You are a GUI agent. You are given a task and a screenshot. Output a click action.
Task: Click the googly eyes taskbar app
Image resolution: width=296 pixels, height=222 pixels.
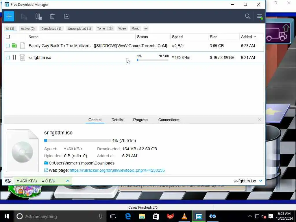tap(212, 216)
